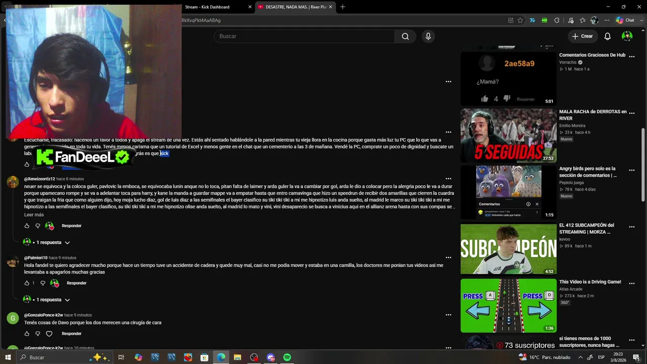Open the 'EL 412 SUBCAMPEÓN DEL STREAMING' video title
This screenshot has width=647, height=364.
point(587,229)
